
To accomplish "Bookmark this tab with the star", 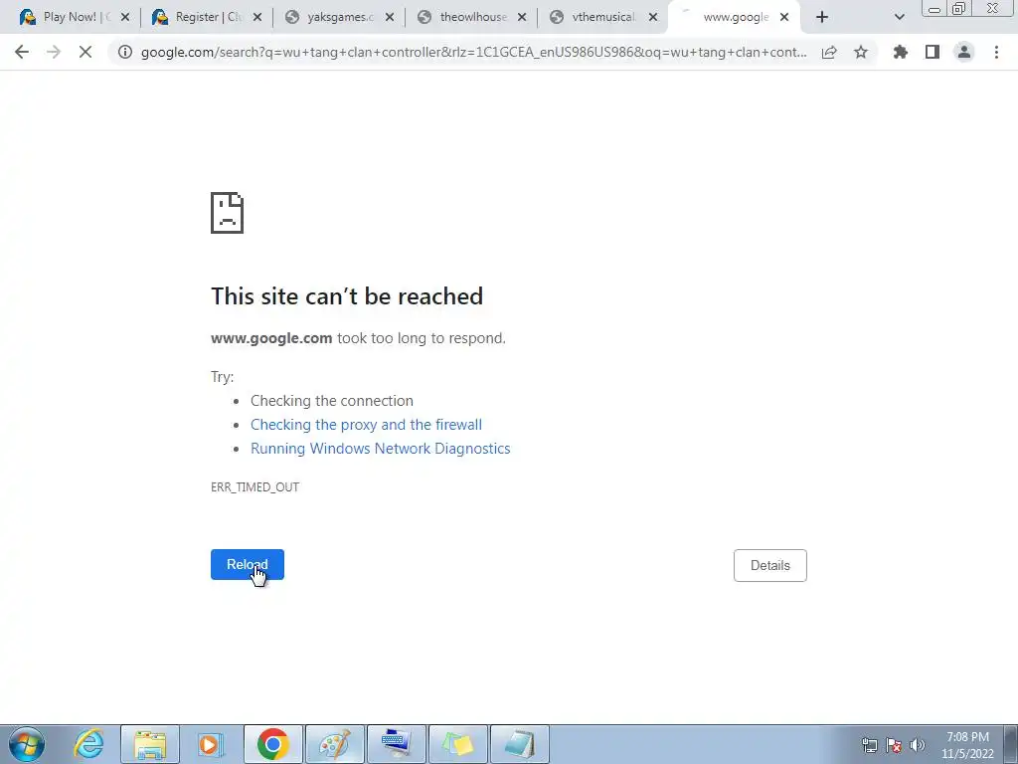I will [861, 52].
